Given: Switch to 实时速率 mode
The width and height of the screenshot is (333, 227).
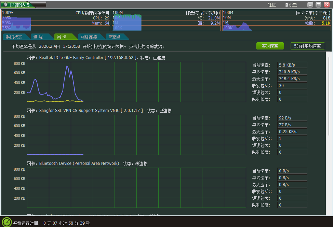Looking at the screenshot, I should click(x=270, y=46).
